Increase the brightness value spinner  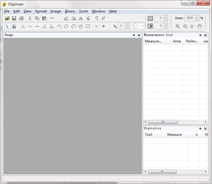(x=165, y=17)
